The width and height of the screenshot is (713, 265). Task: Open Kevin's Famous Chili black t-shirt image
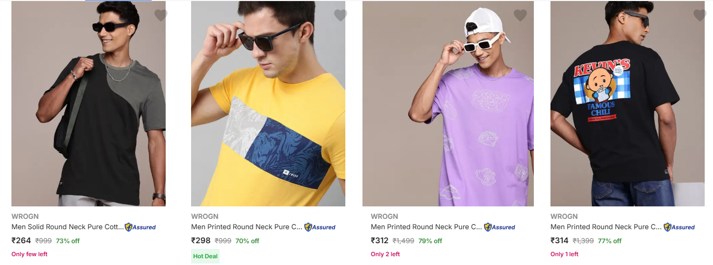coord(627,104)
